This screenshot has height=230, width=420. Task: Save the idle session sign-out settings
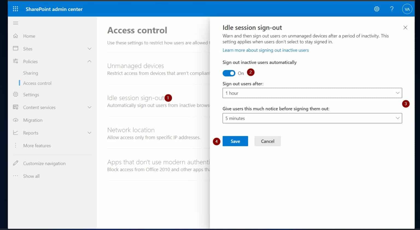pyautogui.click(x=235, y=141)
